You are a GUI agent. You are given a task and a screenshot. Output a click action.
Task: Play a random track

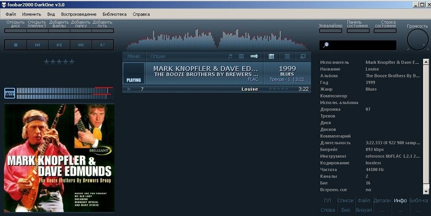102,45
